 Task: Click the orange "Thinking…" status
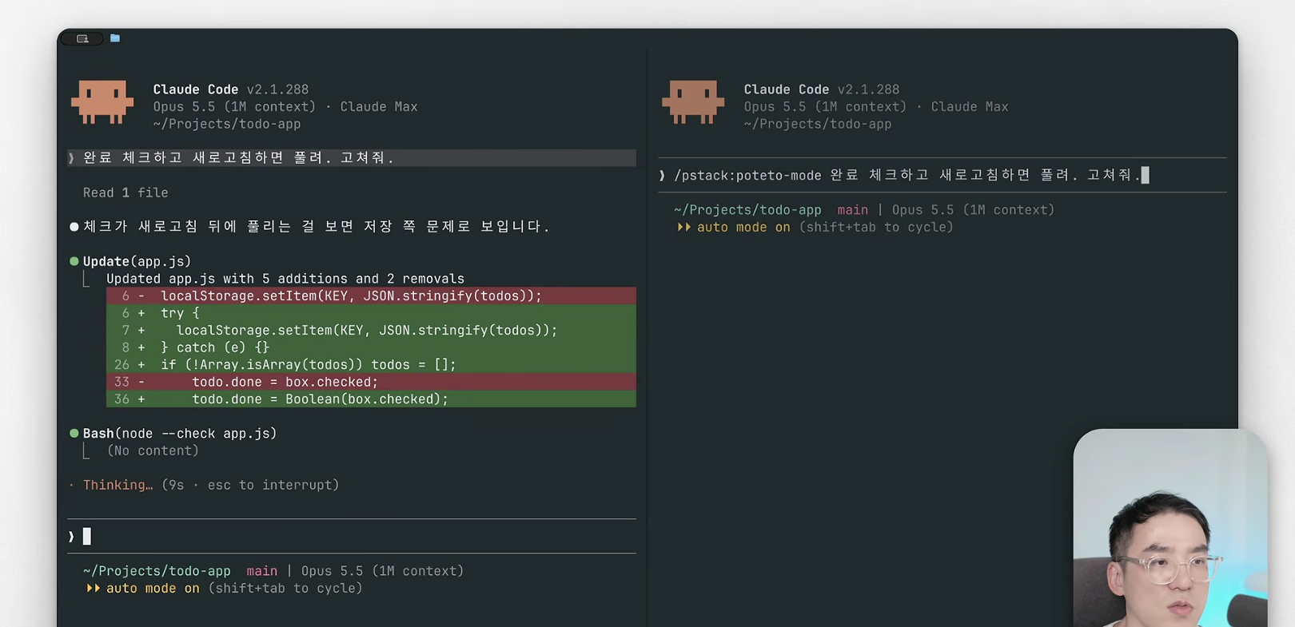click(x=118, y=485)
